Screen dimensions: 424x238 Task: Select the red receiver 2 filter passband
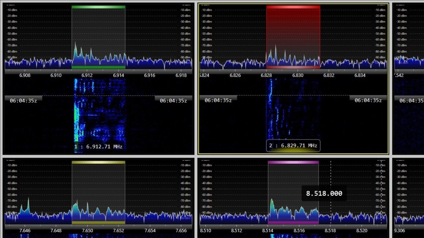click(x=293, y=37)
